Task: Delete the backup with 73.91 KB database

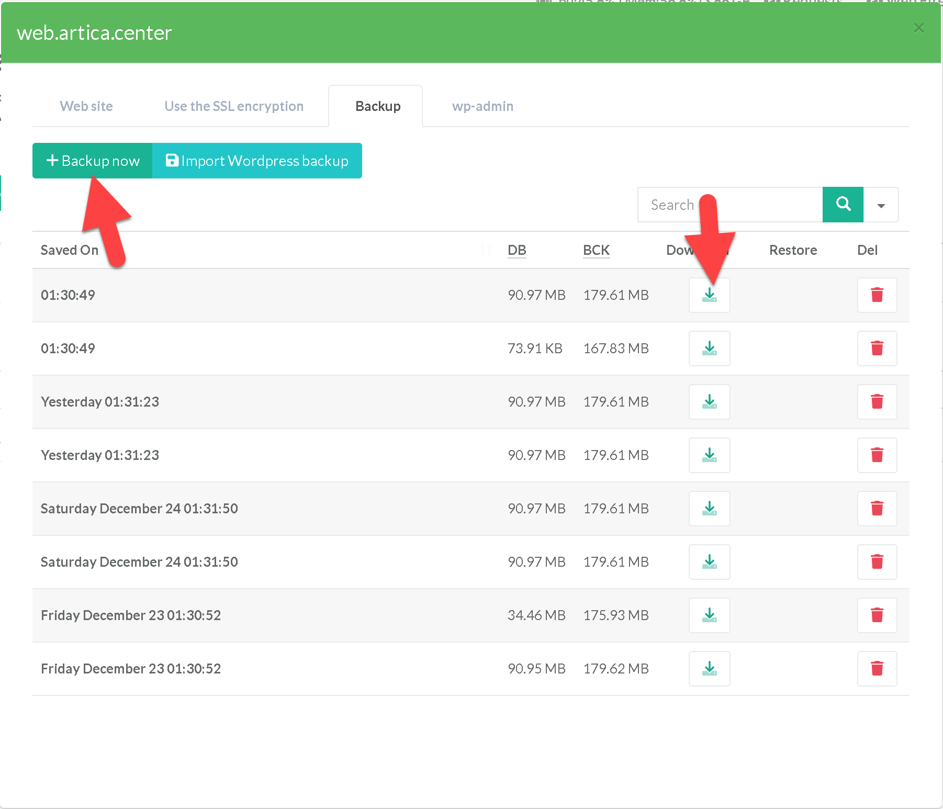Action: (x=877, y=349)
